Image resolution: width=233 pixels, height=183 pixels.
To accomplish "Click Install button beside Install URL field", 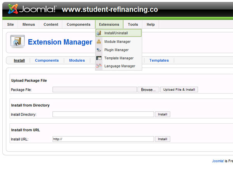I will click(x=163, y=139).
